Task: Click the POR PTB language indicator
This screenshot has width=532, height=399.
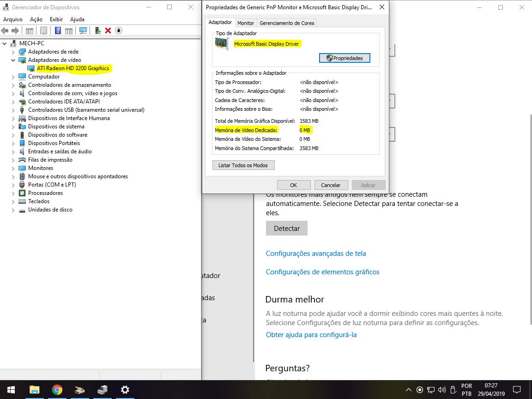Action: [466, 389]
